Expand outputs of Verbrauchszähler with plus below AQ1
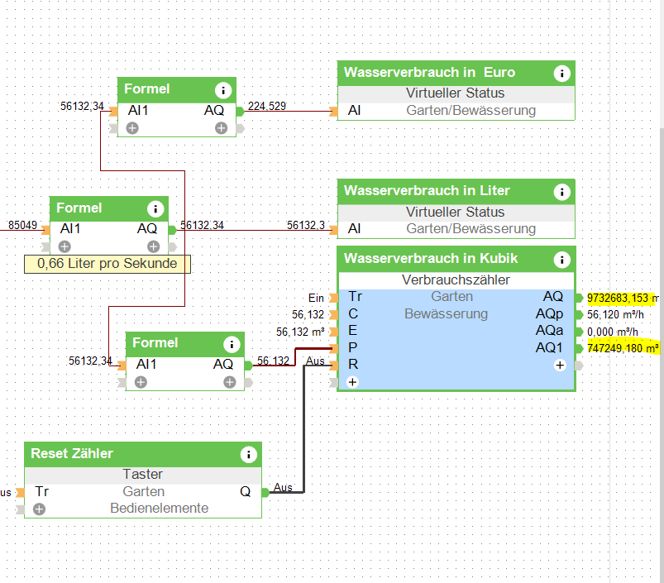This screenshot has height=583, width=664. (560, 365)
